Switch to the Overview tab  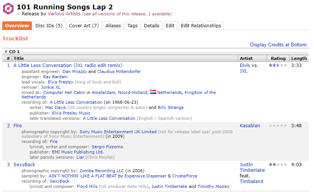pyautogui.click(x=17, y=25)
